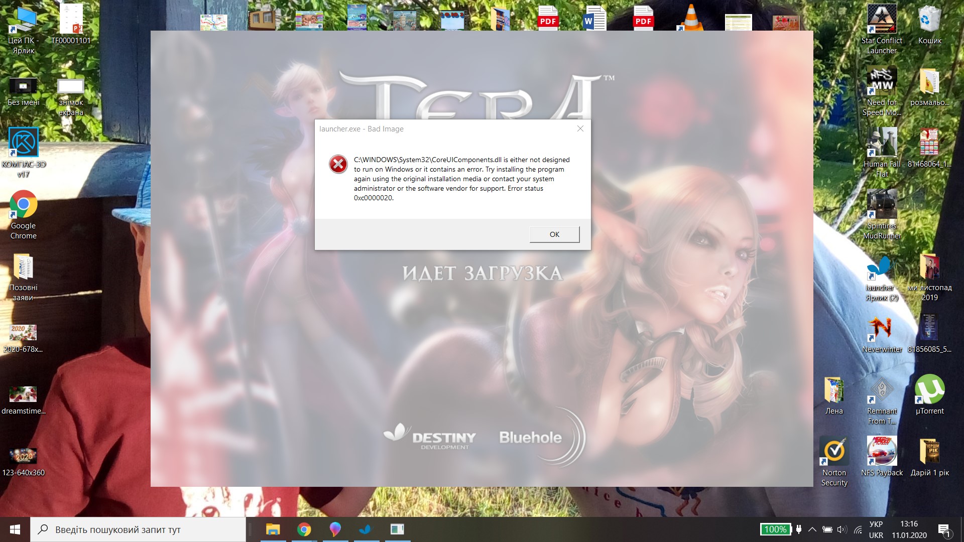Select the 'Без імені' desktop icon
This screenshot has width=964, height=542.
23,92
